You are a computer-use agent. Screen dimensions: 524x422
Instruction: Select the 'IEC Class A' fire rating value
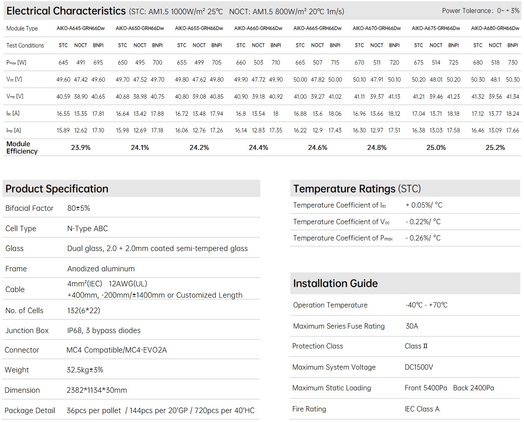[422, 409]
